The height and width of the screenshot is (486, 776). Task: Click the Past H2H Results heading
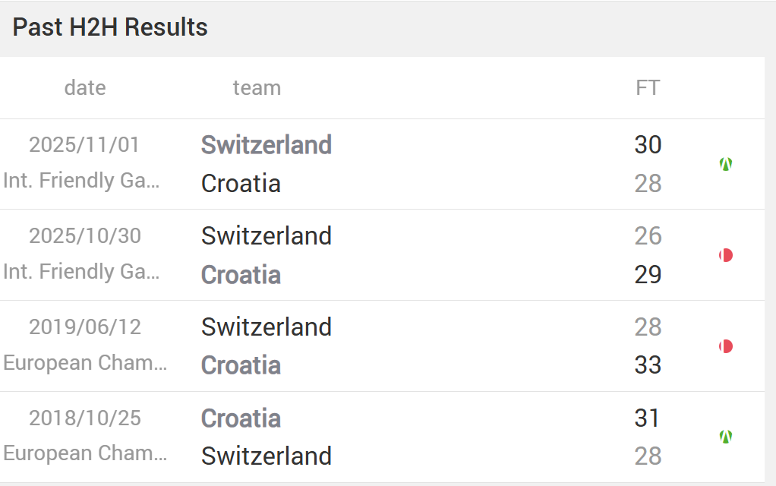pyautogui.click(x=110, y=27)
